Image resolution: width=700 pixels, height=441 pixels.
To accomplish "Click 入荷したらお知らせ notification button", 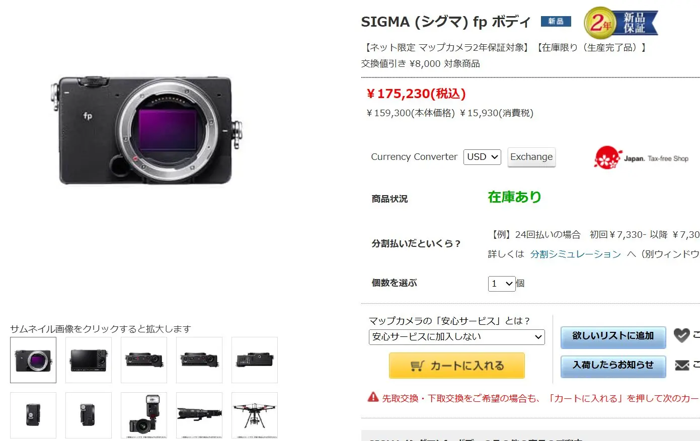I will click(613, 366).
